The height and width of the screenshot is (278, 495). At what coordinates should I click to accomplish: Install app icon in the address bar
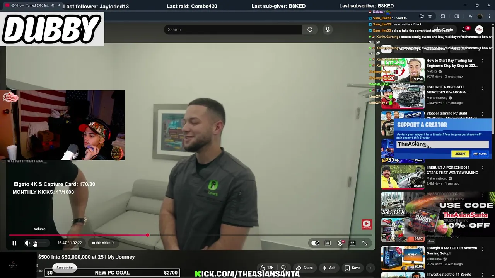(422, 16)
